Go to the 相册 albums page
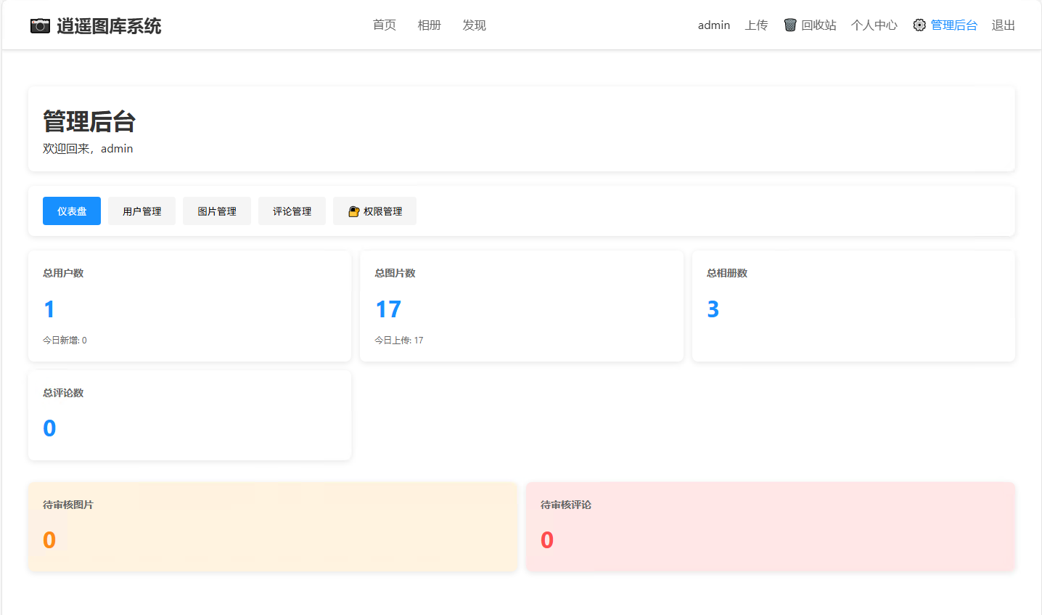This screenshot has height=615, width=1042. tap(429, 25)
